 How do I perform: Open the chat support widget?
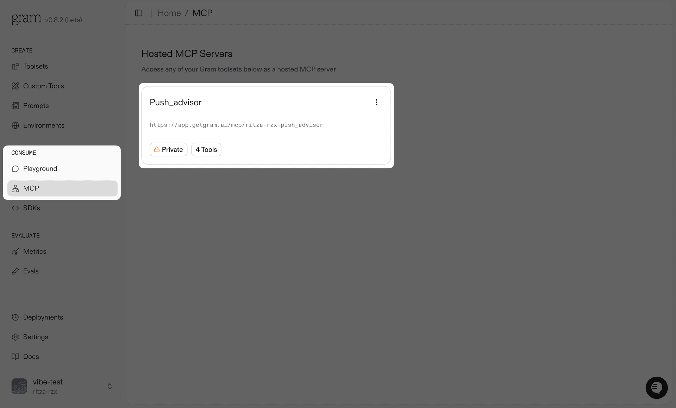pos(656,388)
